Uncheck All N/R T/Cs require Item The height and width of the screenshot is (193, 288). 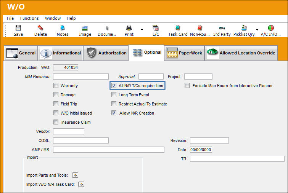(114, 86)
